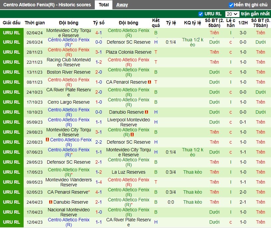Switch to the Total tab

point(104,5)
